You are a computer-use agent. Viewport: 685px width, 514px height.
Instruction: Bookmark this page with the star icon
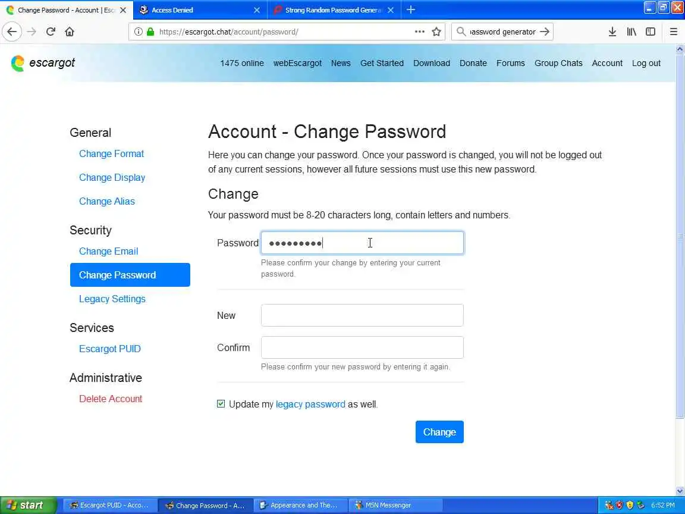pyautogui.click(x=436, y=32)
